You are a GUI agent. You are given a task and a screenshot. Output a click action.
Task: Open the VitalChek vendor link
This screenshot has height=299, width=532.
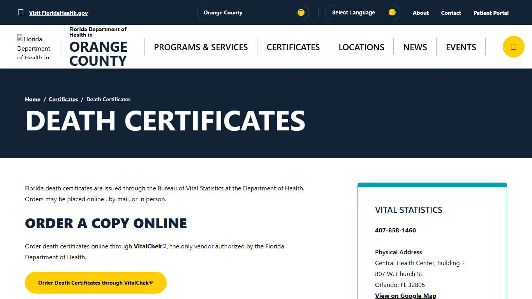pyautogui.click(x=150, y=246)
